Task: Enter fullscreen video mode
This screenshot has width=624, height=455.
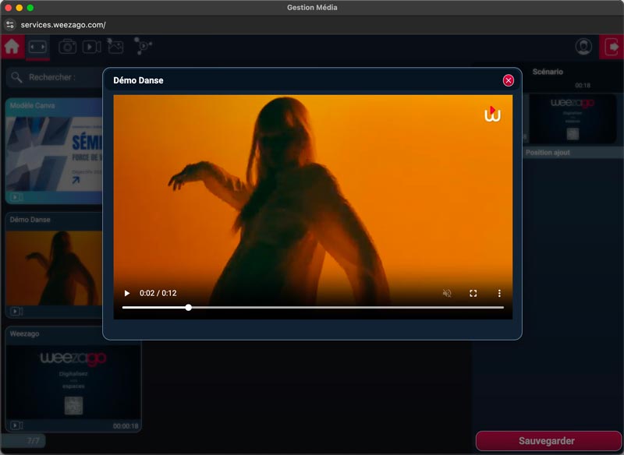Action: [473, 293]
